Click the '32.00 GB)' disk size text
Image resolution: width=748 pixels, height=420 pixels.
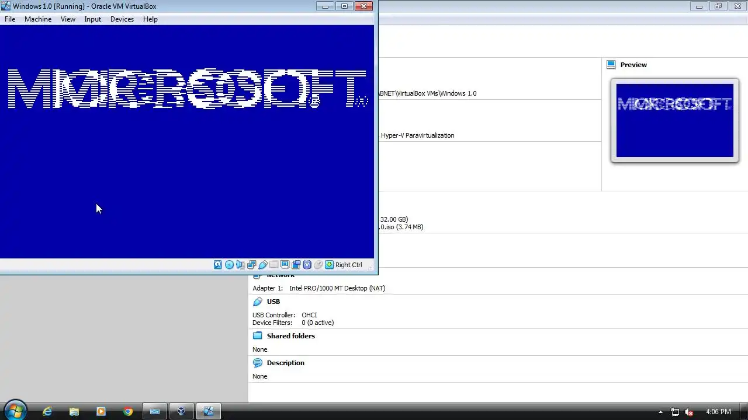(394, 219)
